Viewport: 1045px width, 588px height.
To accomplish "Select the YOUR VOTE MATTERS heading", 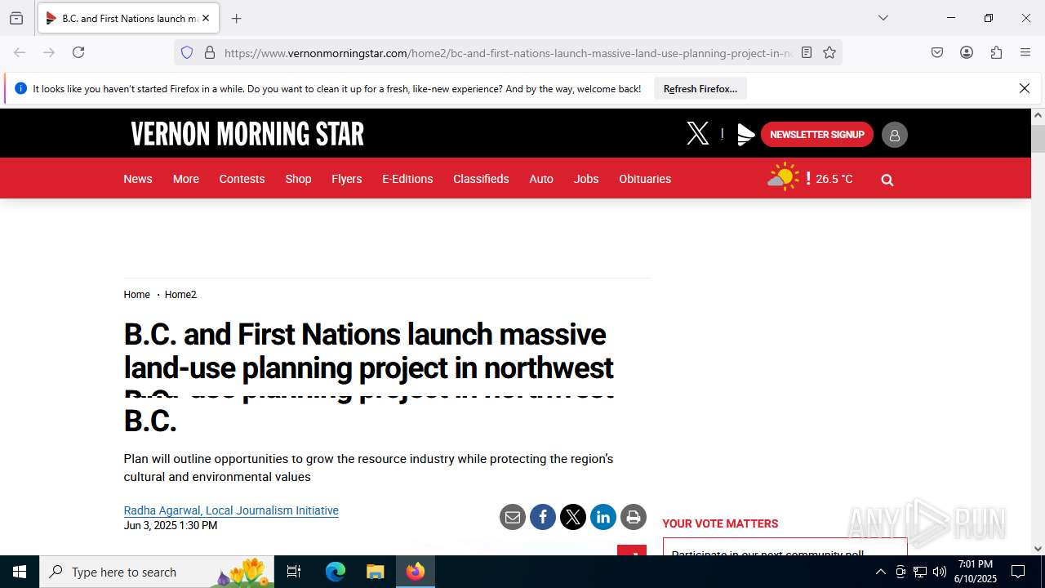I will point(720,523).
